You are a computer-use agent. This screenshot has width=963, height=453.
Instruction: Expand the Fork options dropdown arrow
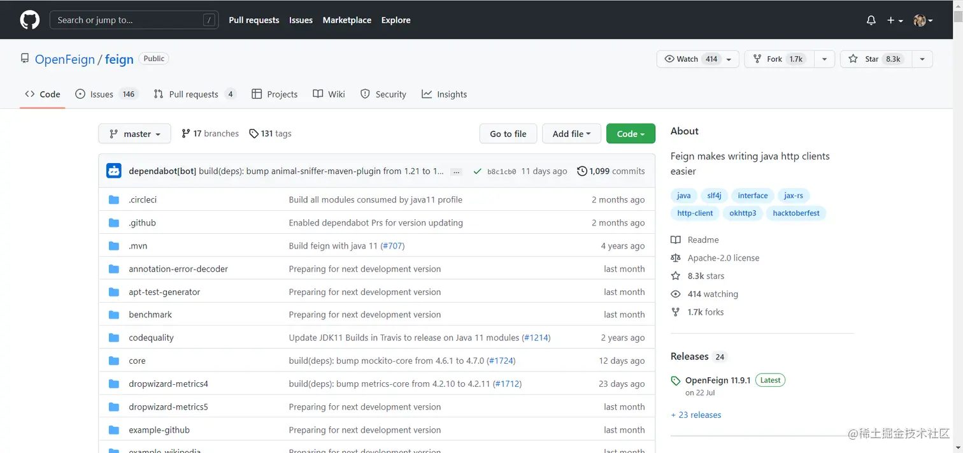(x=824, y=59)
